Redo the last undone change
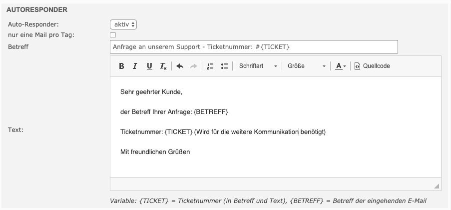451x210 pixels. [193, 66]
